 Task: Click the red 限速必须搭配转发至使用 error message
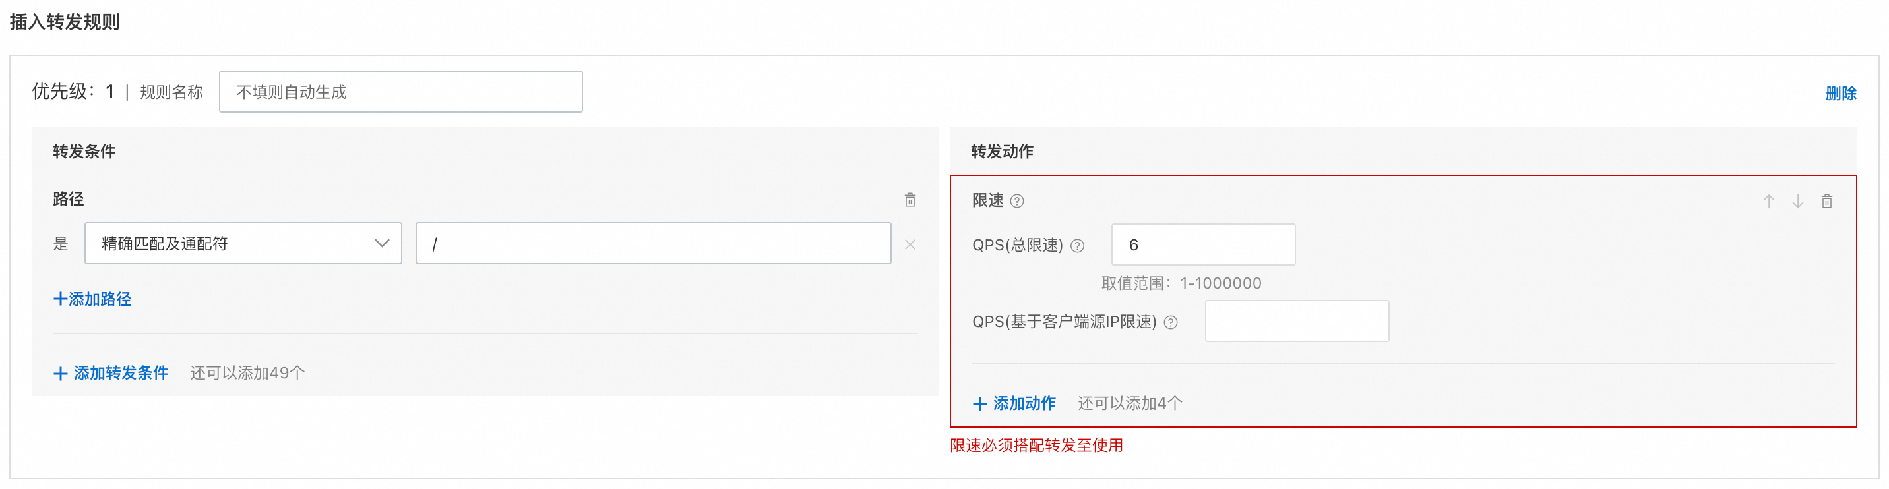pyautogui.click(x=1036, y=445)
